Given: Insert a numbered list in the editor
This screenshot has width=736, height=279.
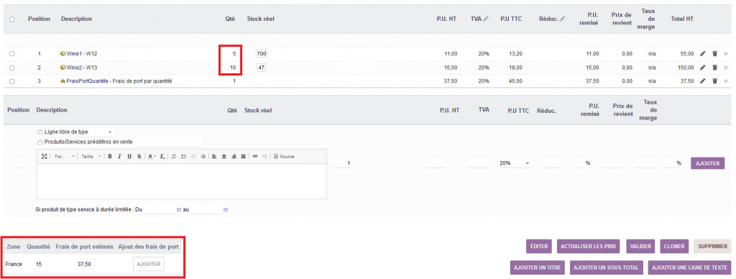Looking at the screenshot, I should [174, 157].
